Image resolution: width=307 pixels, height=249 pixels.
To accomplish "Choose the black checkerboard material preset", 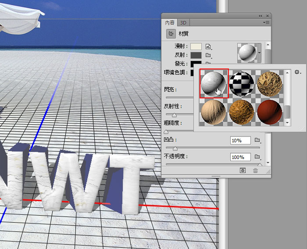I will (242, 83).
